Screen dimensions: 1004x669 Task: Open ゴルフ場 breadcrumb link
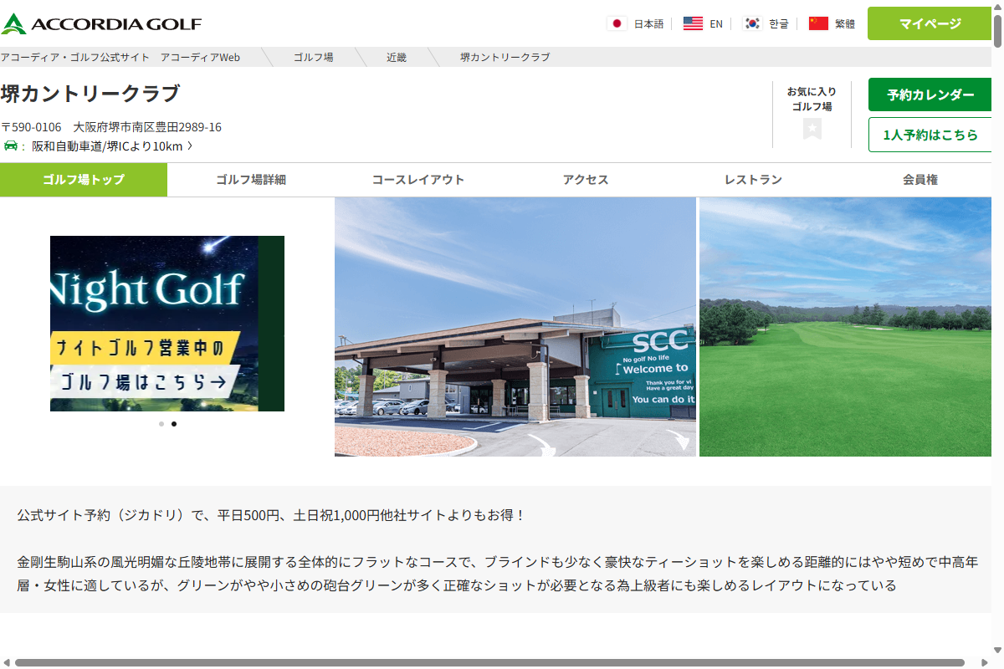tap(313, 57)
